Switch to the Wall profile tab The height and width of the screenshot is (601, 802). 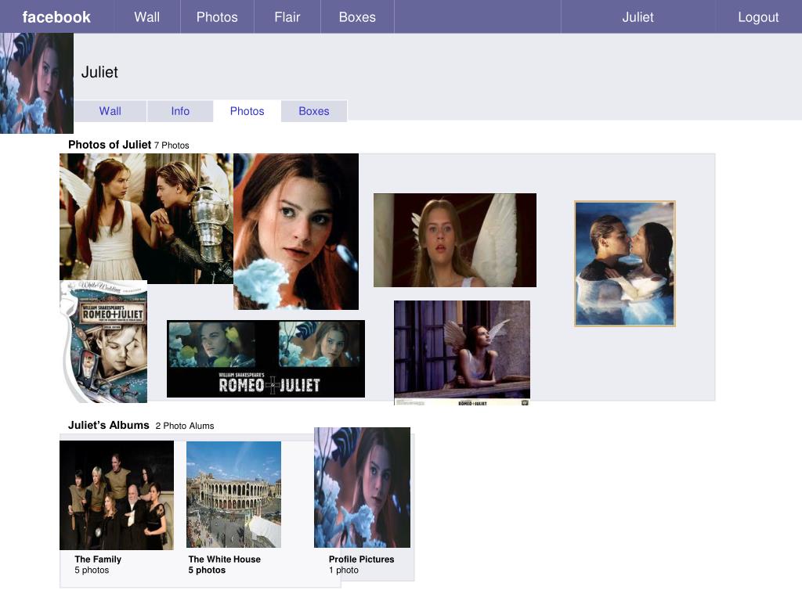pyautogui.click(x=110, y=111)
